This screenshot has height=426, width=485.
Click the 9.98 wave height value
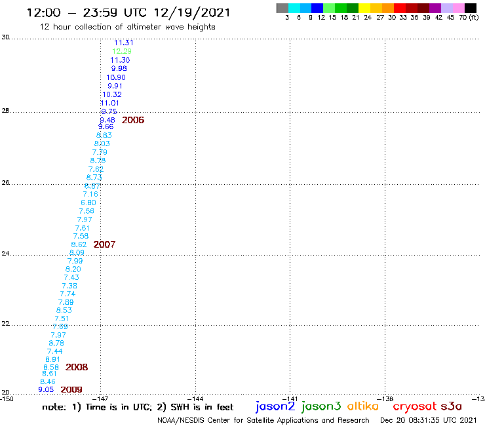119,68
